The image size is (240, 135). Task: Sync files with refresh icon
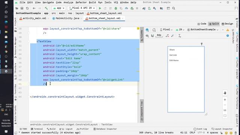[x=27, y=8]
